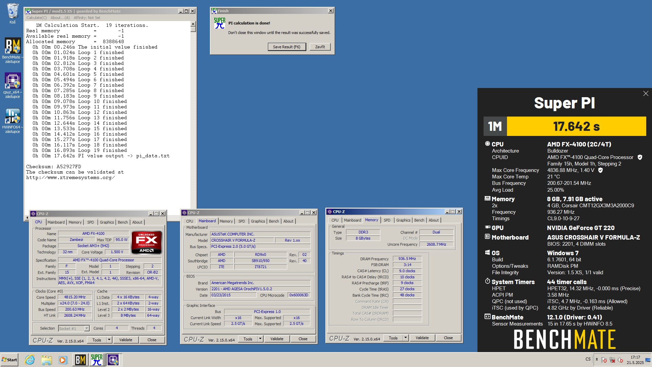Click the left CPU-Z title bar icon
The image size is (652, 367).
click(x=33, y=214)
